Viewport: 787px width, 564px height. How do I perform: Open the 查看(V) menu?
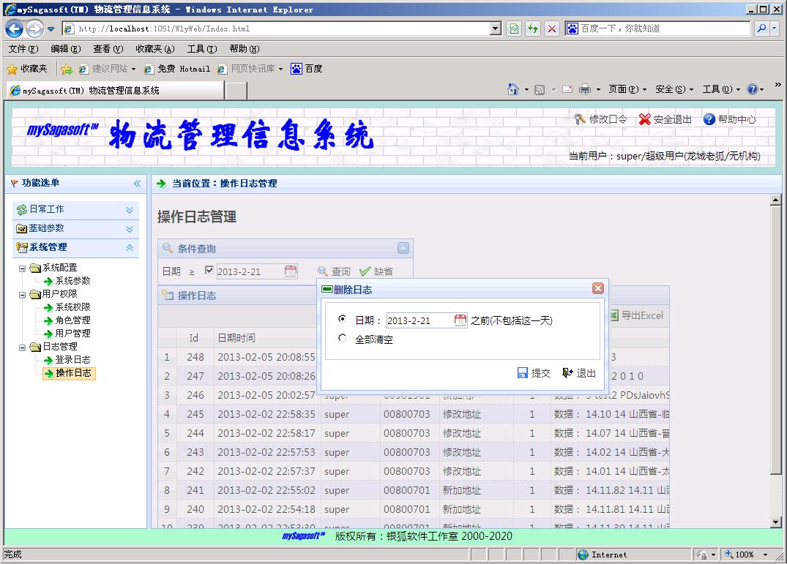click(x=108, y=48)
